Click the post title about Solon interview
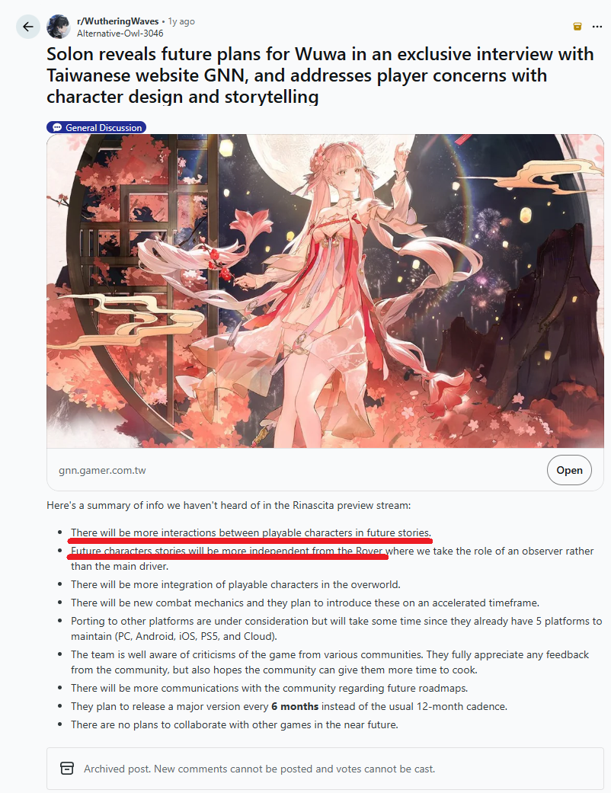 click(320, 75)
